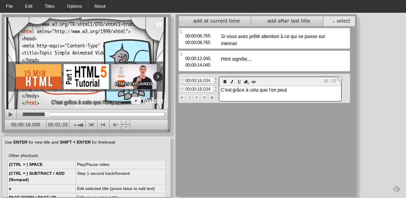Apply underline formatting to the title text
Screen dimensions: 406x198
tap(239, 82)
